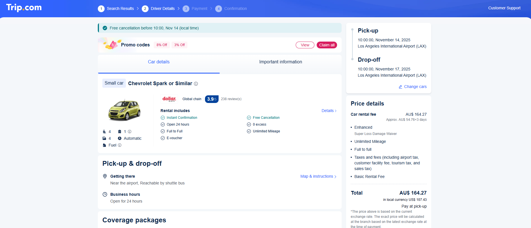Image resolution: width=531 pixels, height=228 pixels.
Task: Switch to the Car details tab
Action: pos(159,62)
